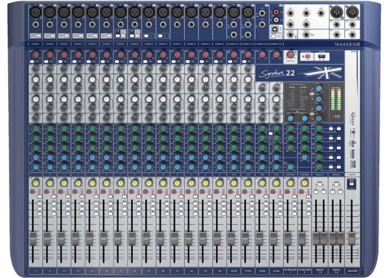Click the channel 1 fader cap

tap(32, 239)
